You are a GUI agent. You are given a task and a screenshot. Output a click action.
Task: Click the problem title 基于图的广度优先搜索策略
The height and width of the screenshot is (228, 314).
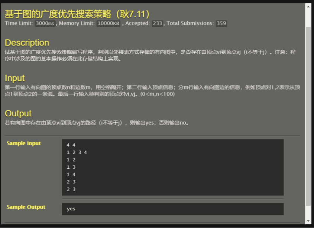tap(77, 14)
